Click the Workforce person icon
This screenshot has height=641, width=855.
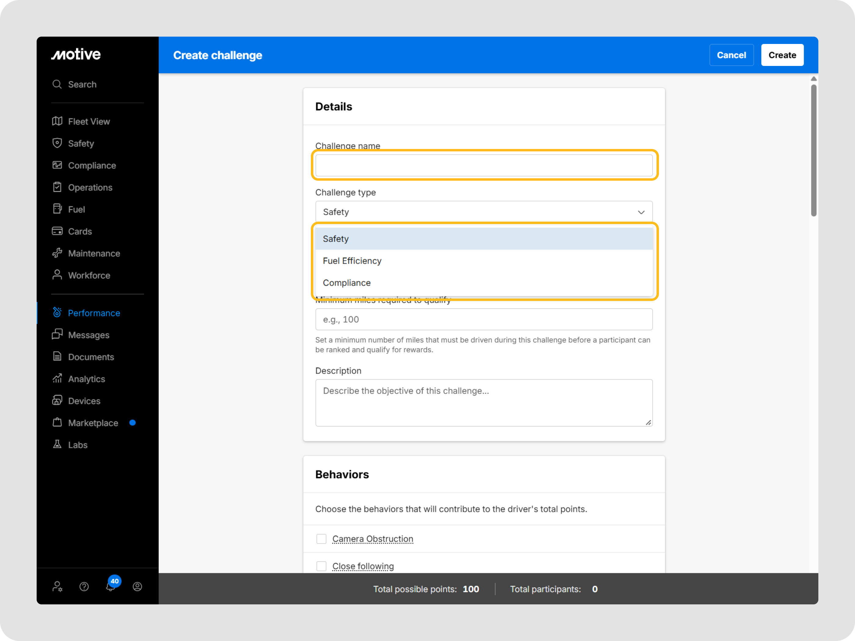click(x=57, y=275)
